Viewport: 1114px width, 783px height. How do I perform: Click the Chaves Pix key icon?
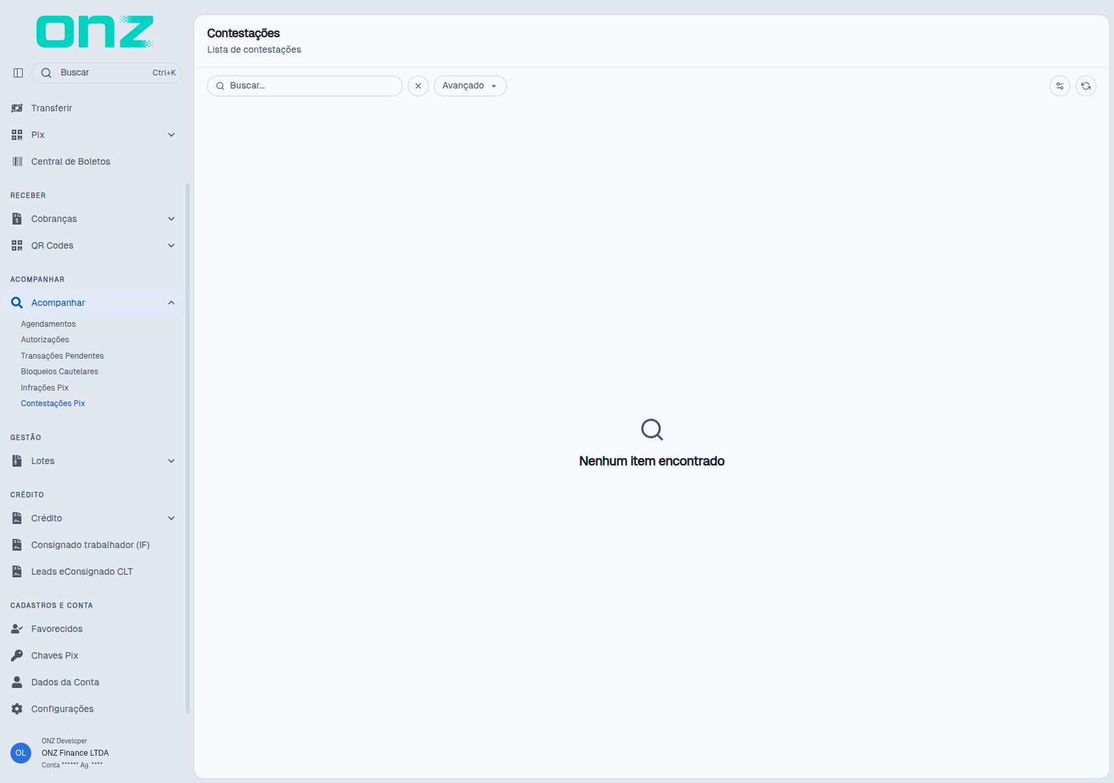point(17,655)
